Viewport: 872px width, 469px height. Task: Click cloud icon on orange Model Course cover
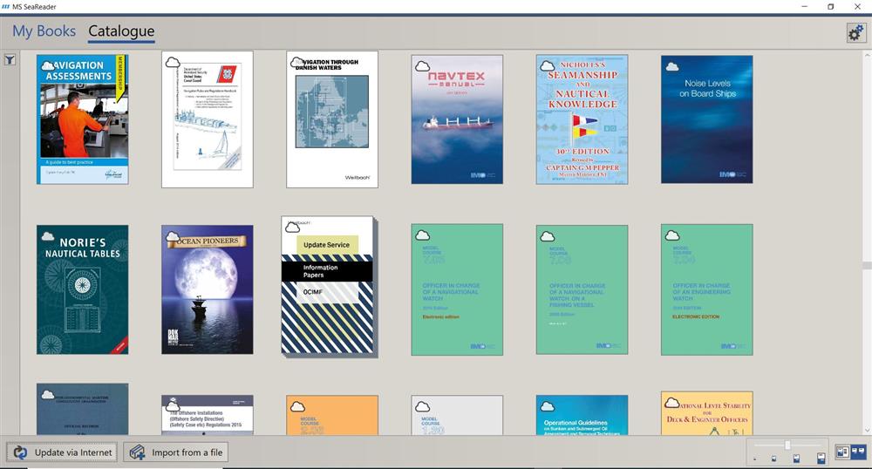[297, 406]
